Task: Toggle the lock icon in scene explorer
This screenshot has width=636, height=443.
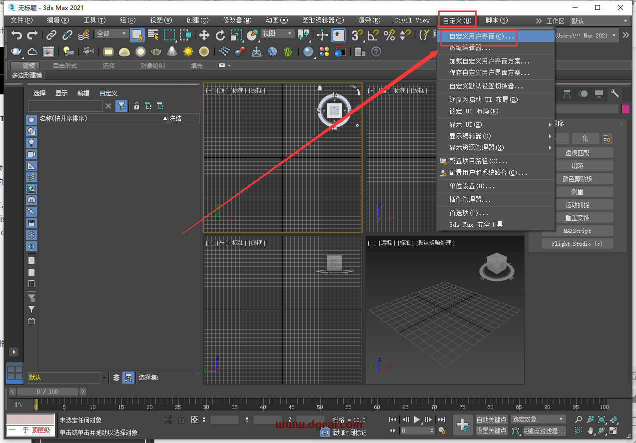Action: 136,106
